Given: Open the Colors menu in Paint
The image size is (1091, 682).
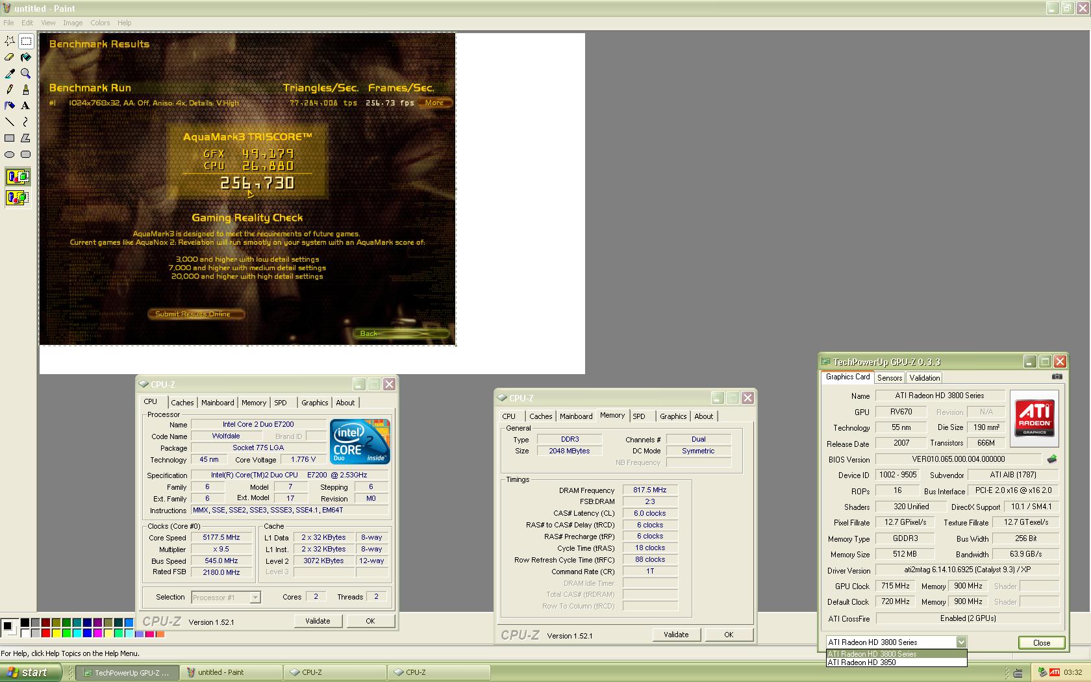Looking at the screenshot, I should click(100, 23).
